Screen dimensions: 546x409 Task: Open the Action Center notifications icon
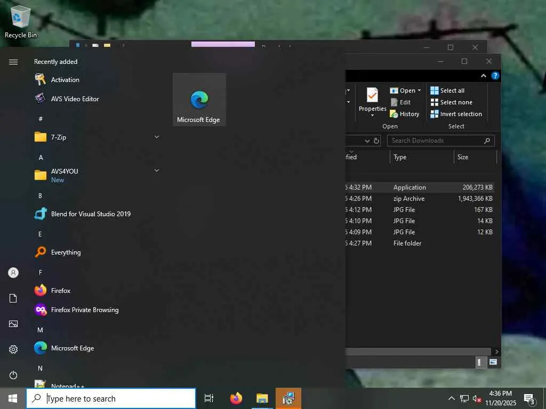pyautogui.click(x=529, y=399)
